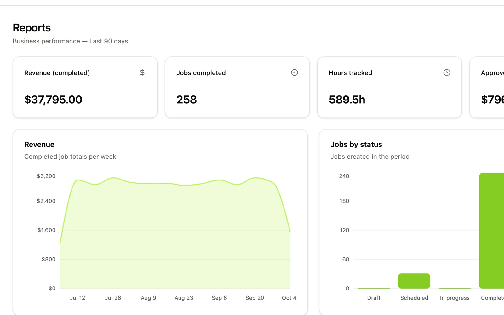Screen dimensions: 504x315
Task: Click the $2,400 y-axis label
Action: tap(46, 201)
